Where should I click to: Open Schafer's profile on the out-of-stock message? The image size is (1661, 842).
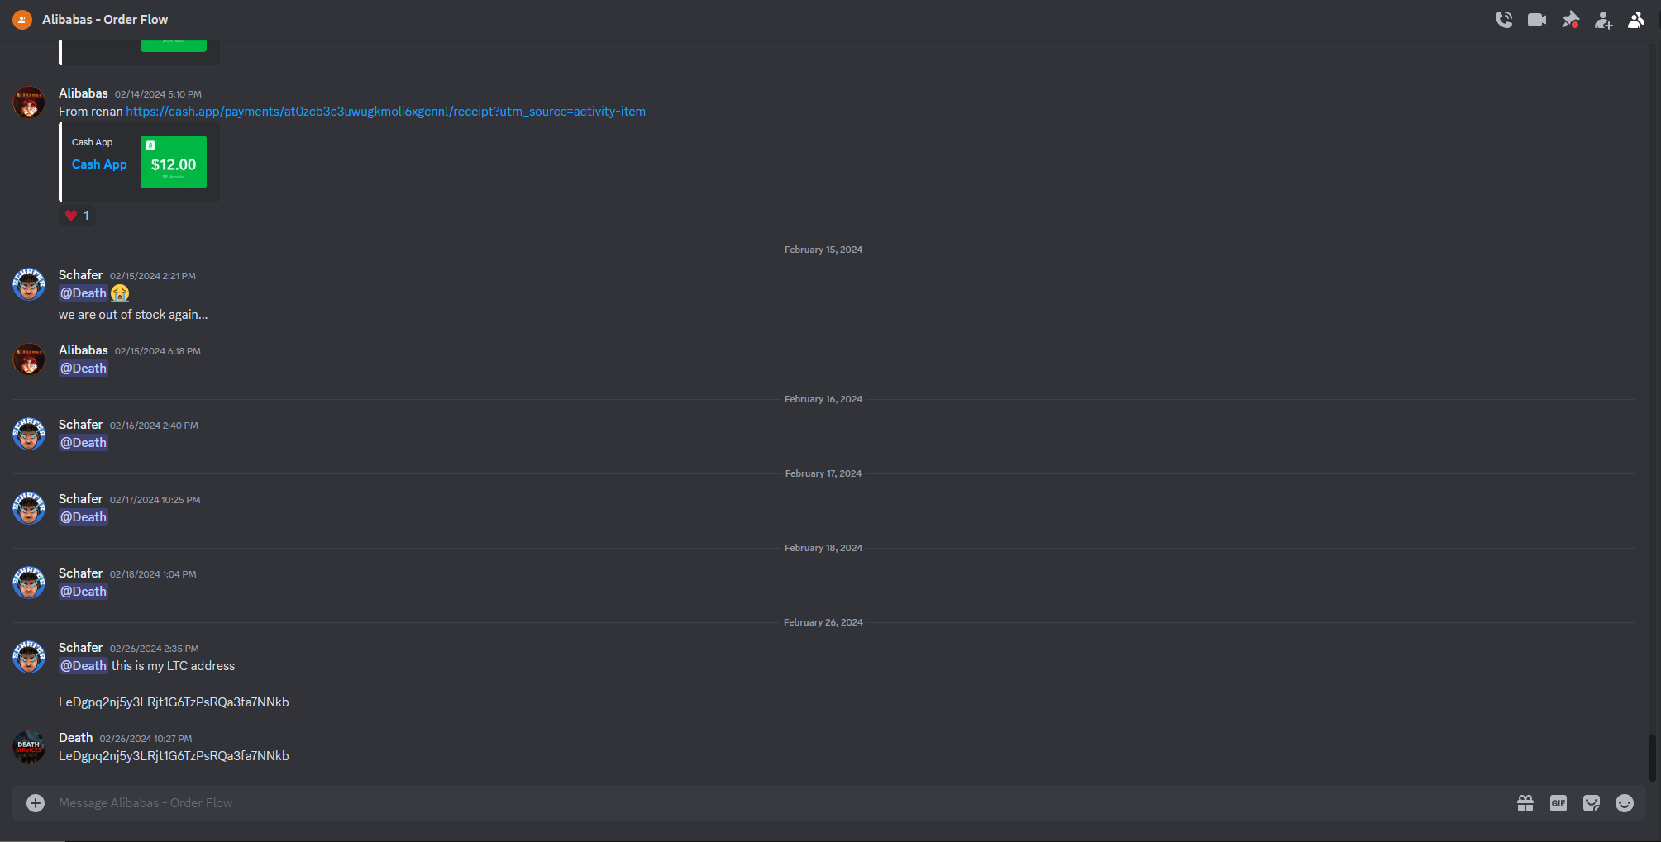(x=29, y=284)
